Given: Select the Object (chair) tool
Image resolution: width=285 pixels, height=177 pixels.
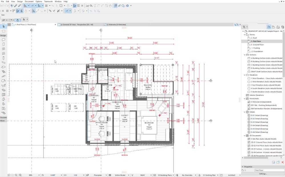Looking at the screenshot, I should [x=3, y=104].
